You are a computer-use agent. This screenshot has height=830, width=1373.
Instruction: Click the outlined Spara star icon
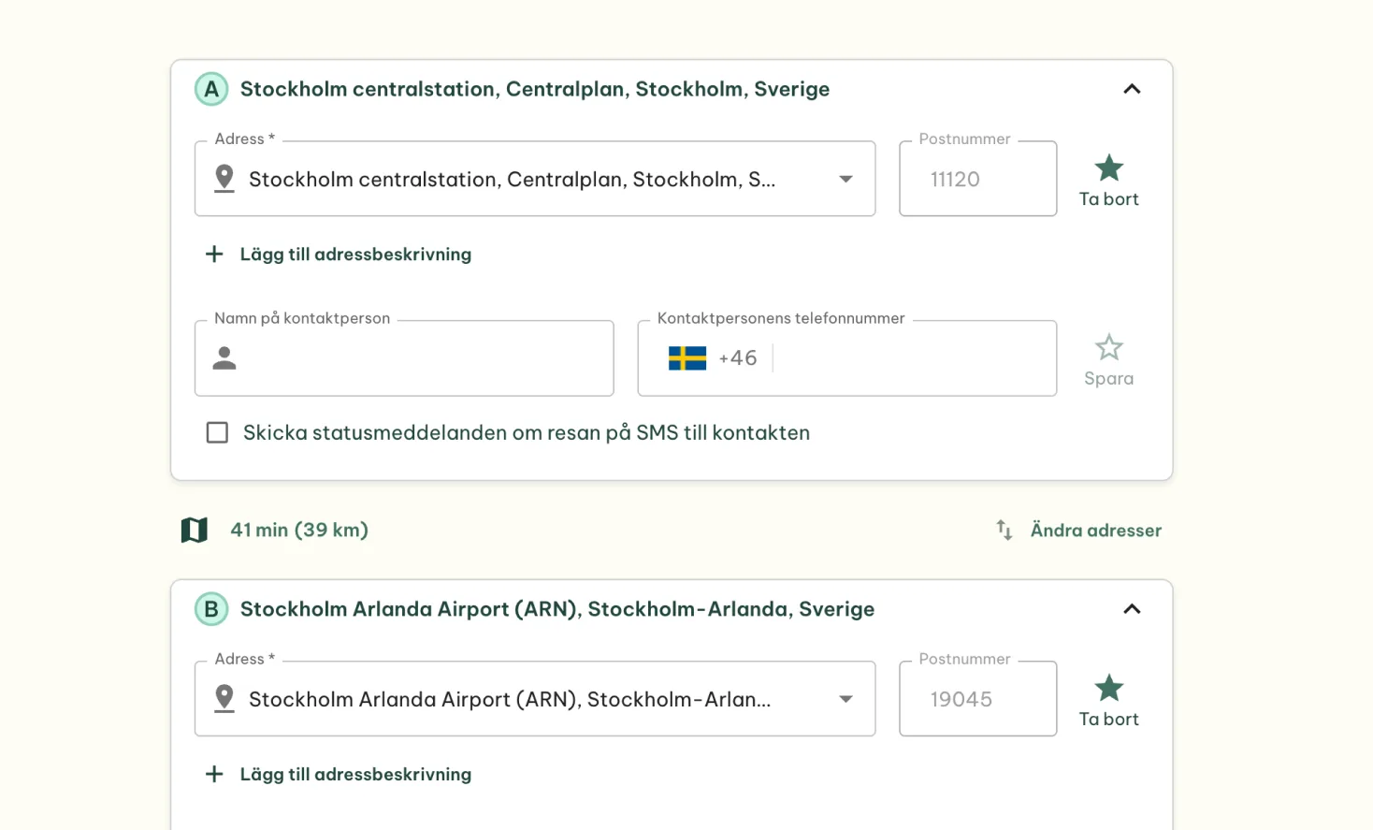1108,348
